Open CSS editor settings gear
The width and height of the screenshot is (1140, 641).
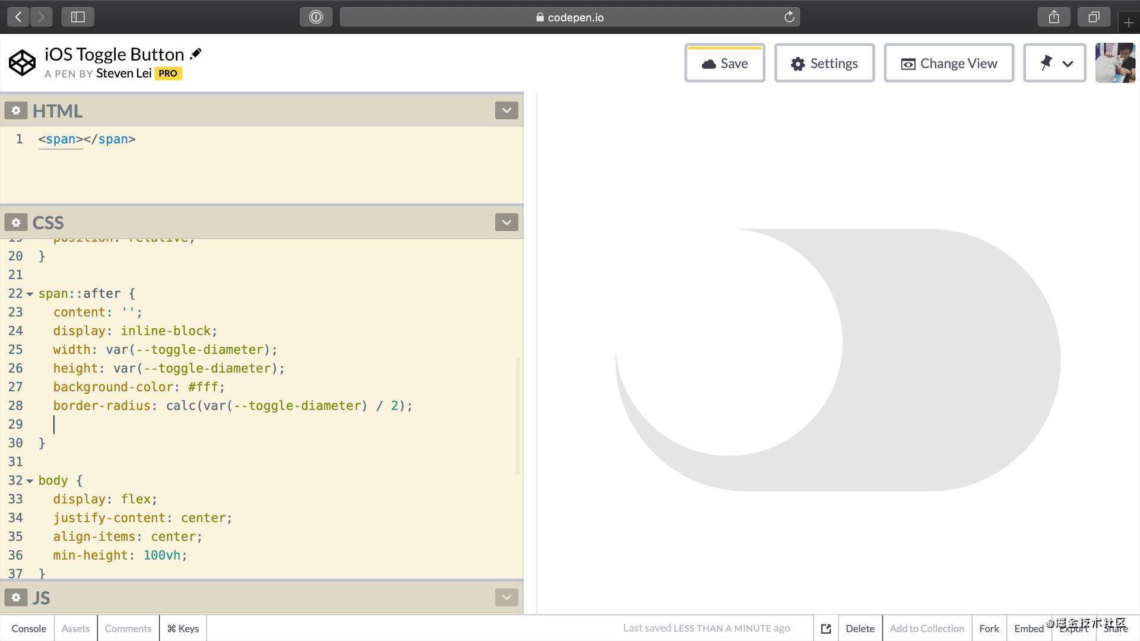pos(16,223)
